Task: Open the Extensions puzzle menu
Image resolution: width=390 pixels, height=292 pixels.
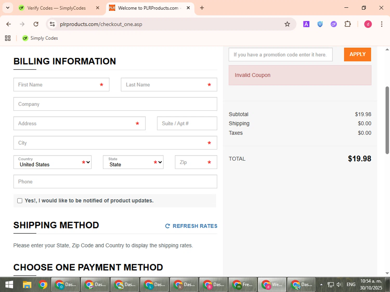Action: point(348,24)
